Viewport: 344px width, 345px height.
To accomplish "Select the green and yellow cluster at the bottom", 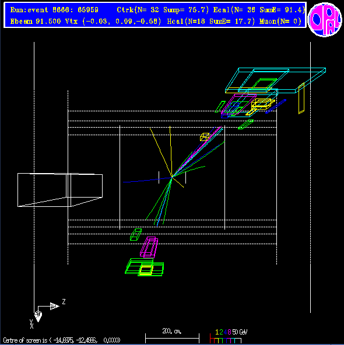I will [145, 267].
